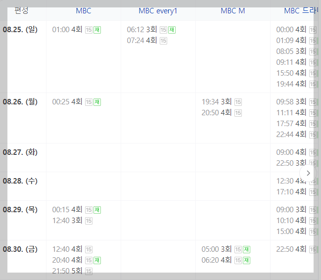Click 드라마 00:00 4회 entry
Image resolution: width=321 pixels, height=280 pixels.
[291, 30]
